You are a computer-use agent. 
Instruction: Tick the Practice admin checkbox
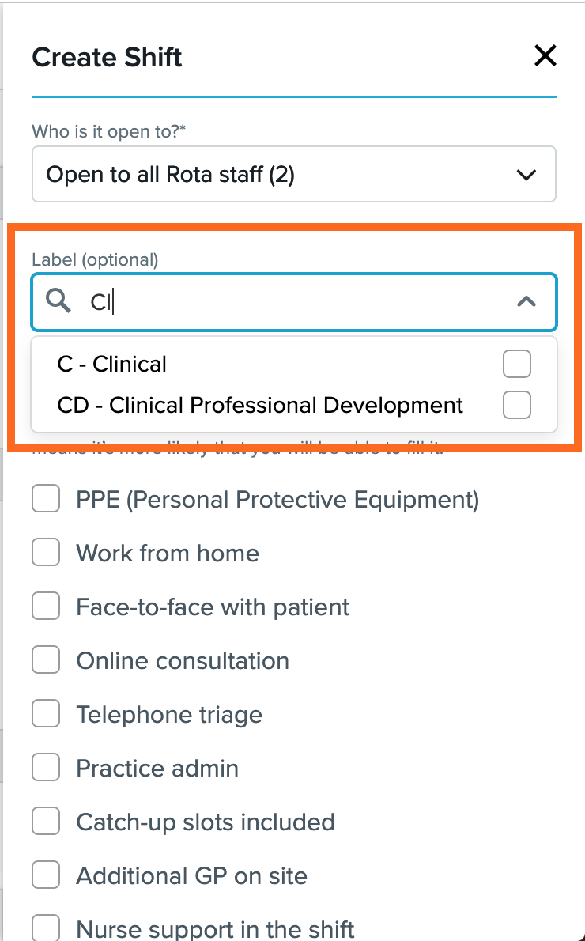coord(46,769)
